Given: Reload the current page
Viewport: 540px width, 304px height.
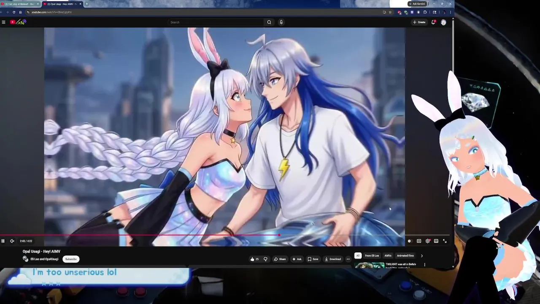Looking at the screenshot, I should (14, 12).
